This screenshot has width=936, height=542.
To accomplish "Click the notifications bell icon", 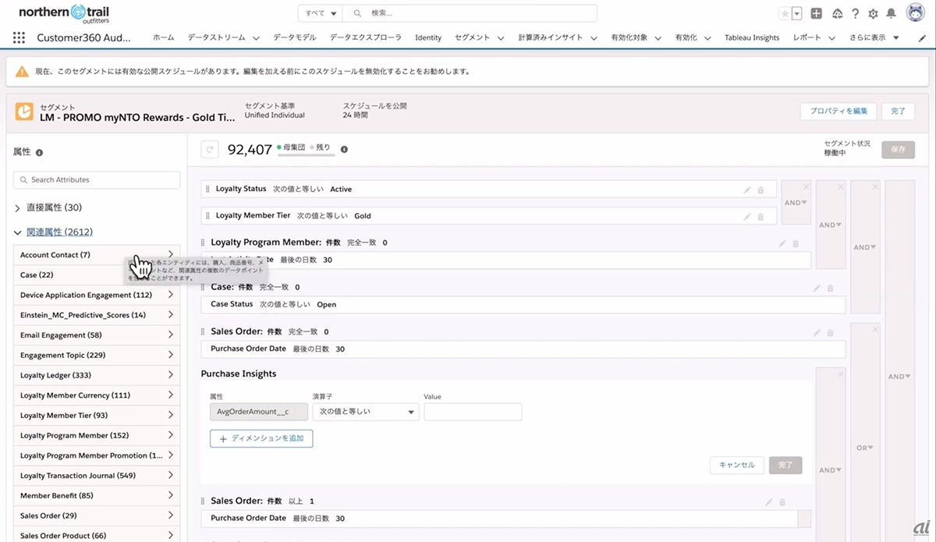I will [x=891, y=13].
